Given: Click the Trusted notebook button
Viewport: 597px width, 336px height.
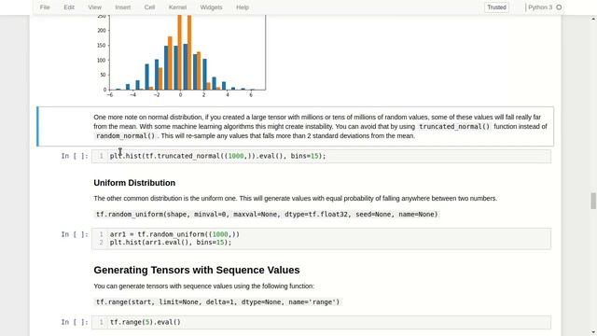Looking at the screenshot, I should (496, 7).
